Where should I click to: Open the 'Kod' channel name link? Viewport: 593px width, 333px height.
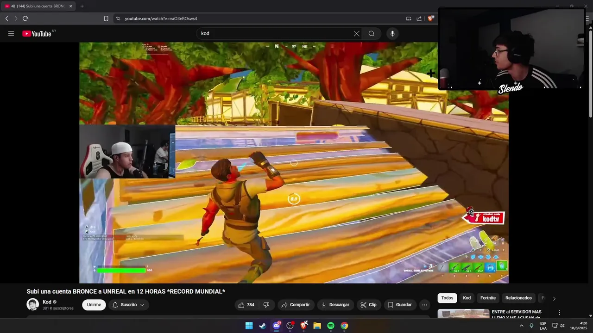click(x=47, y=302)
